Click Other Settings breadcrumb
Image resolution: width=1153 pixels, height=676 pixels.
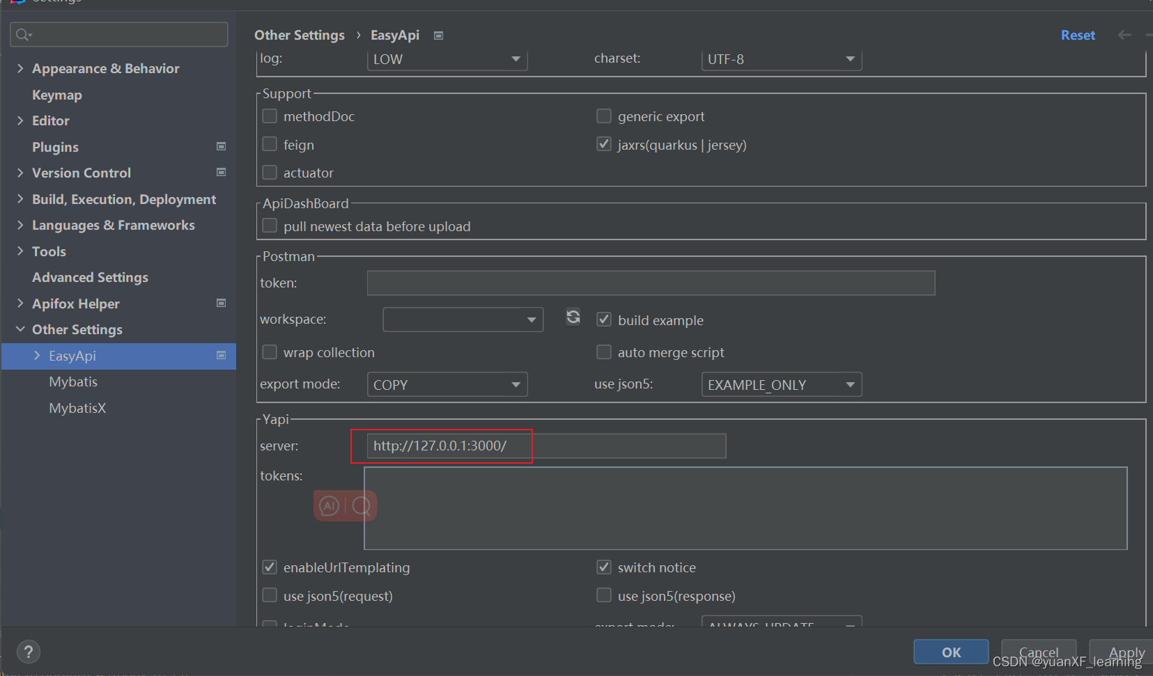point(300,35)
